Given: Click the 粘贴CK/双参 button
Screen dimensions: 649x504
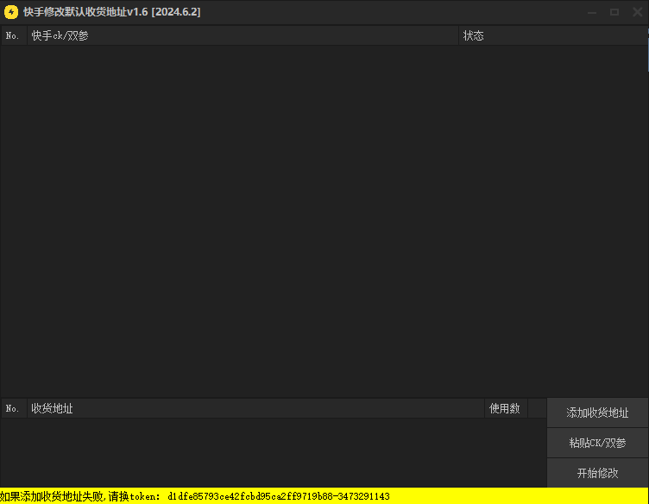Looking at the screenshot, I should 597,443.
